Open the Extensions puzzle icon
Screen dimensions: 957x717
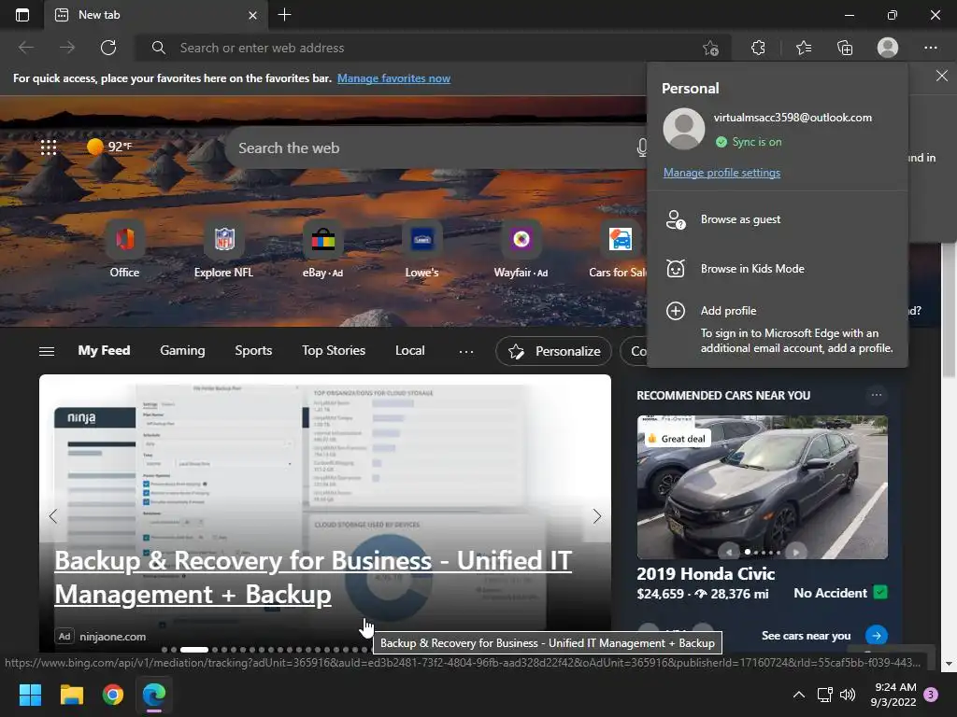click(758, 48)
